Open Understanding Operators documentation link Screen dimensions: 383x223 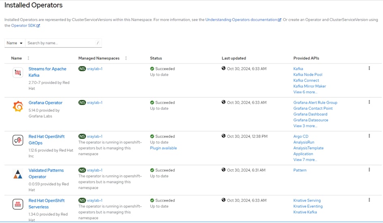point(243,20)
